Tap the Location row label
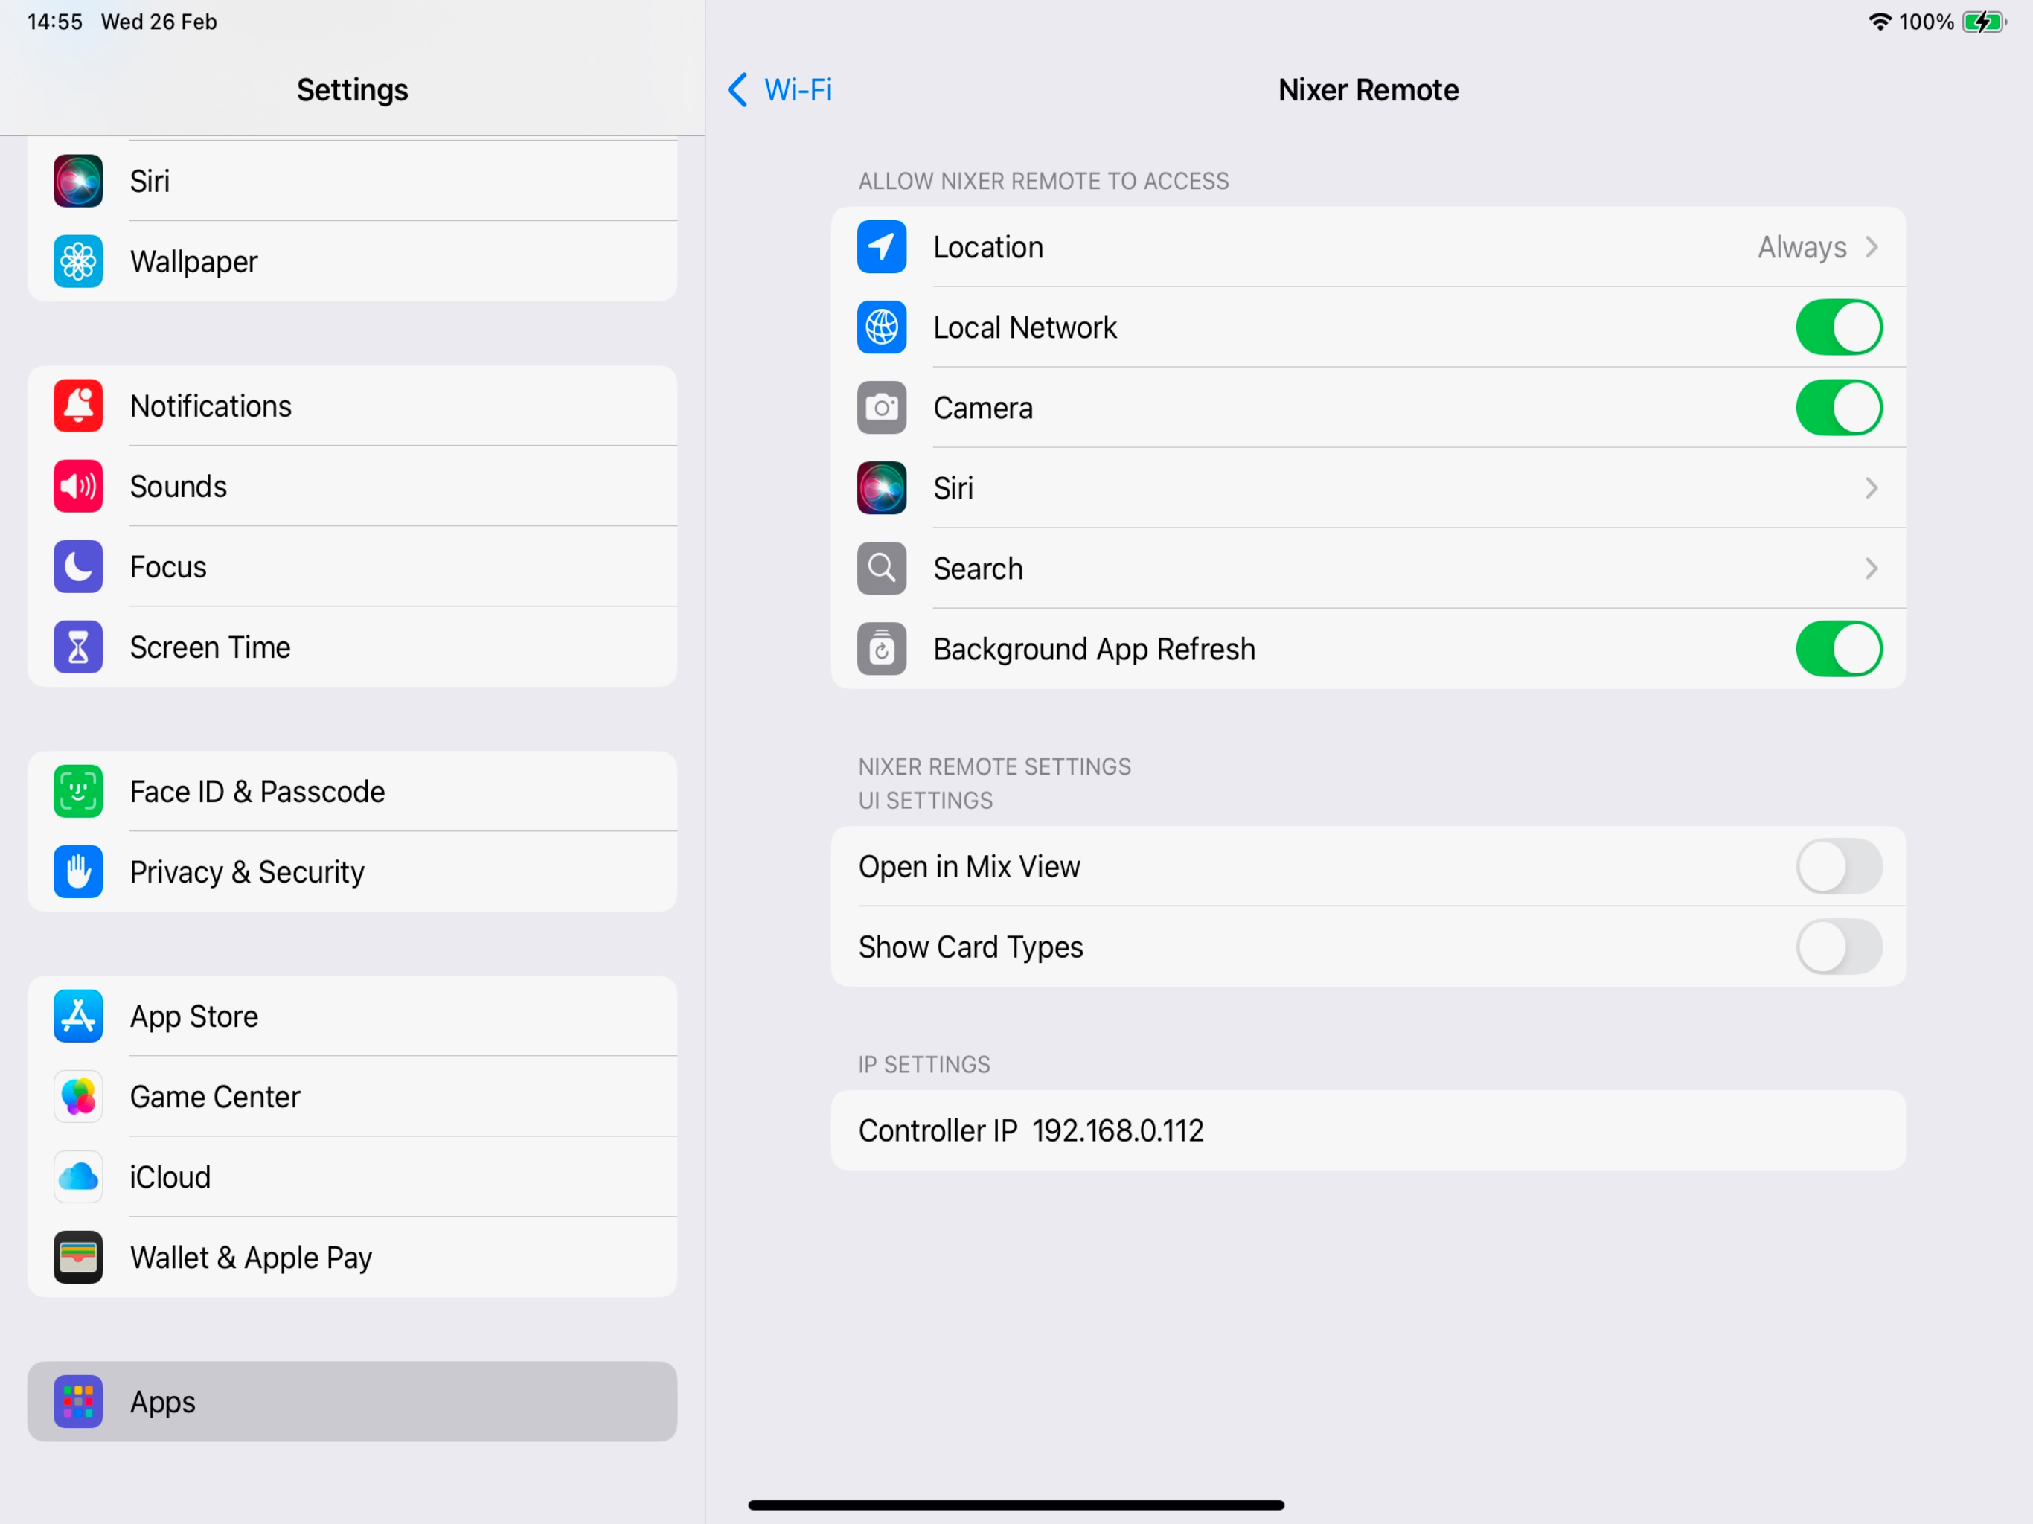The width and height of the screenshot is (2033, 1524). click(988, 247)
